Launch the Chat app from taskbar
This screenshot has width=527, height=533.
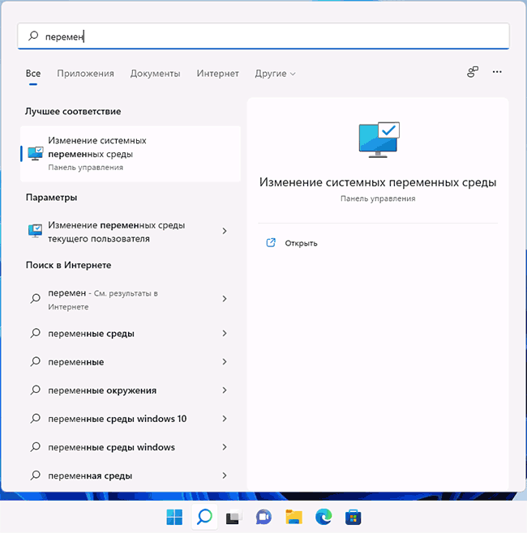tap(263, 518)
